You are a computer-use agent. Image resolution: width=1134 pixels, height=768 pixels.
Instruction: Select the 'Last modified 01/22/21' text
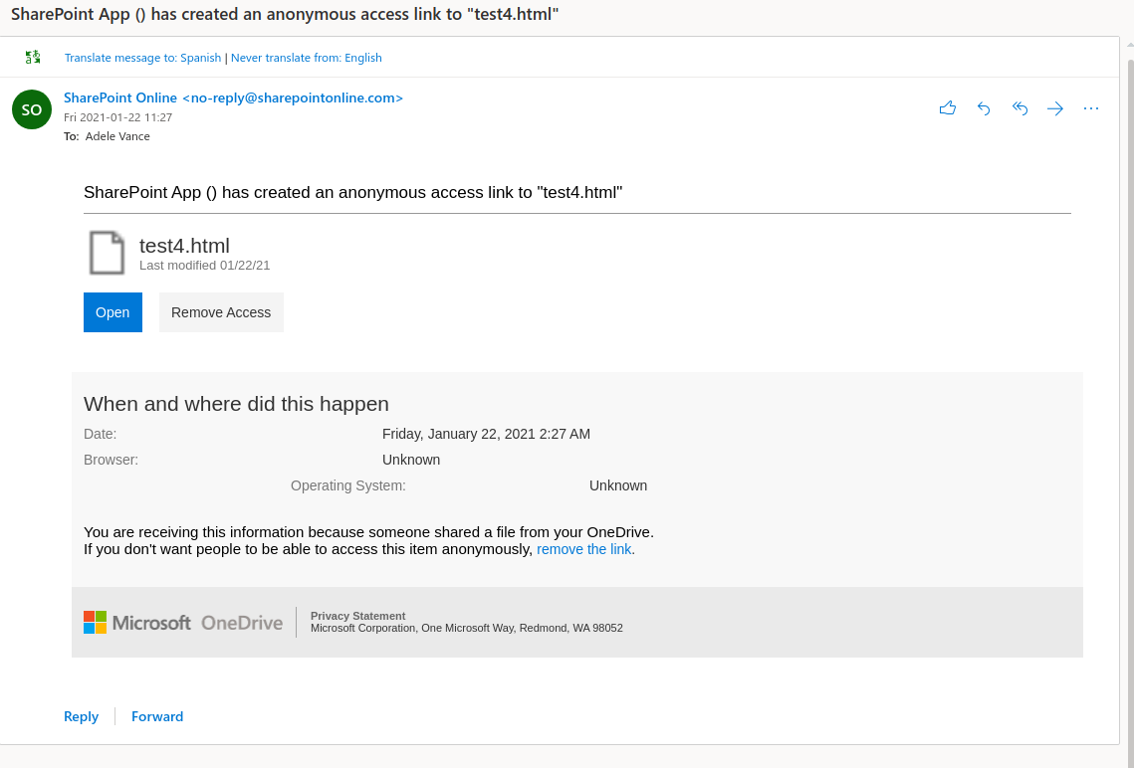point(205,266)
